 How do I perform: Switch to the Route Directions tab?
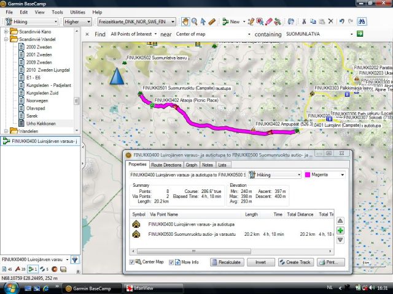point(166,165)
